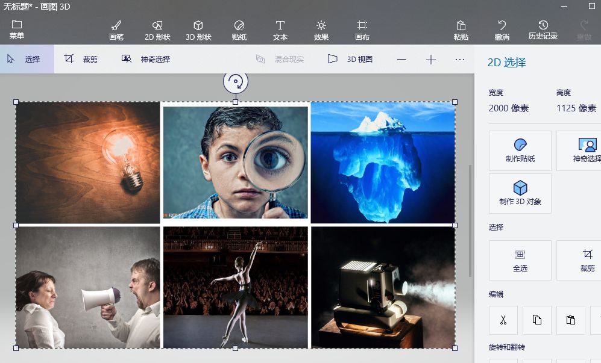Click the 粘贴 (Paste) toolbar icon

(461, 30)
